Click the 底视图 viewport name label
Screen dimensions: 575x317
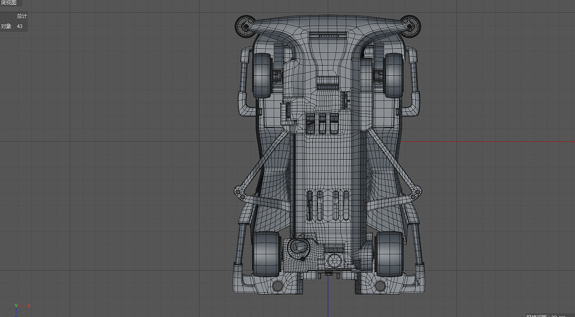8,3
